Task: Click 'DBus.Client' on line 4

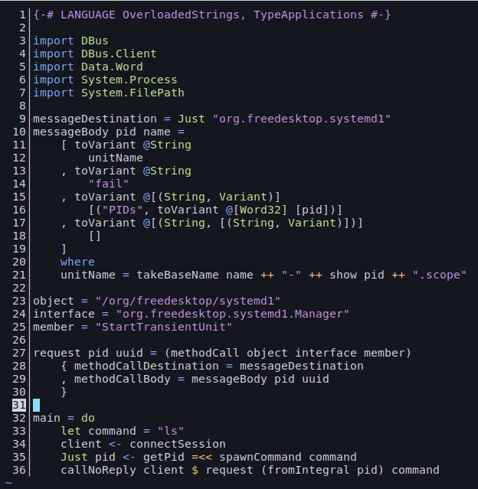Action: [x=119, y=54]
